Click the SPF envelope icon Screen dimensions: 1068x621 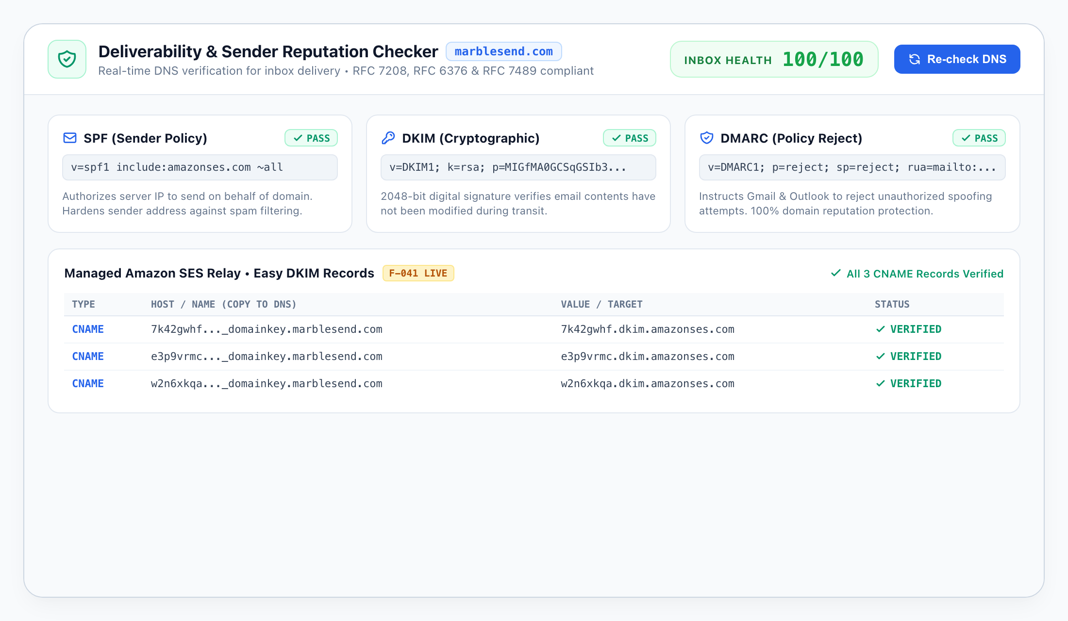(x=70, y=138)
